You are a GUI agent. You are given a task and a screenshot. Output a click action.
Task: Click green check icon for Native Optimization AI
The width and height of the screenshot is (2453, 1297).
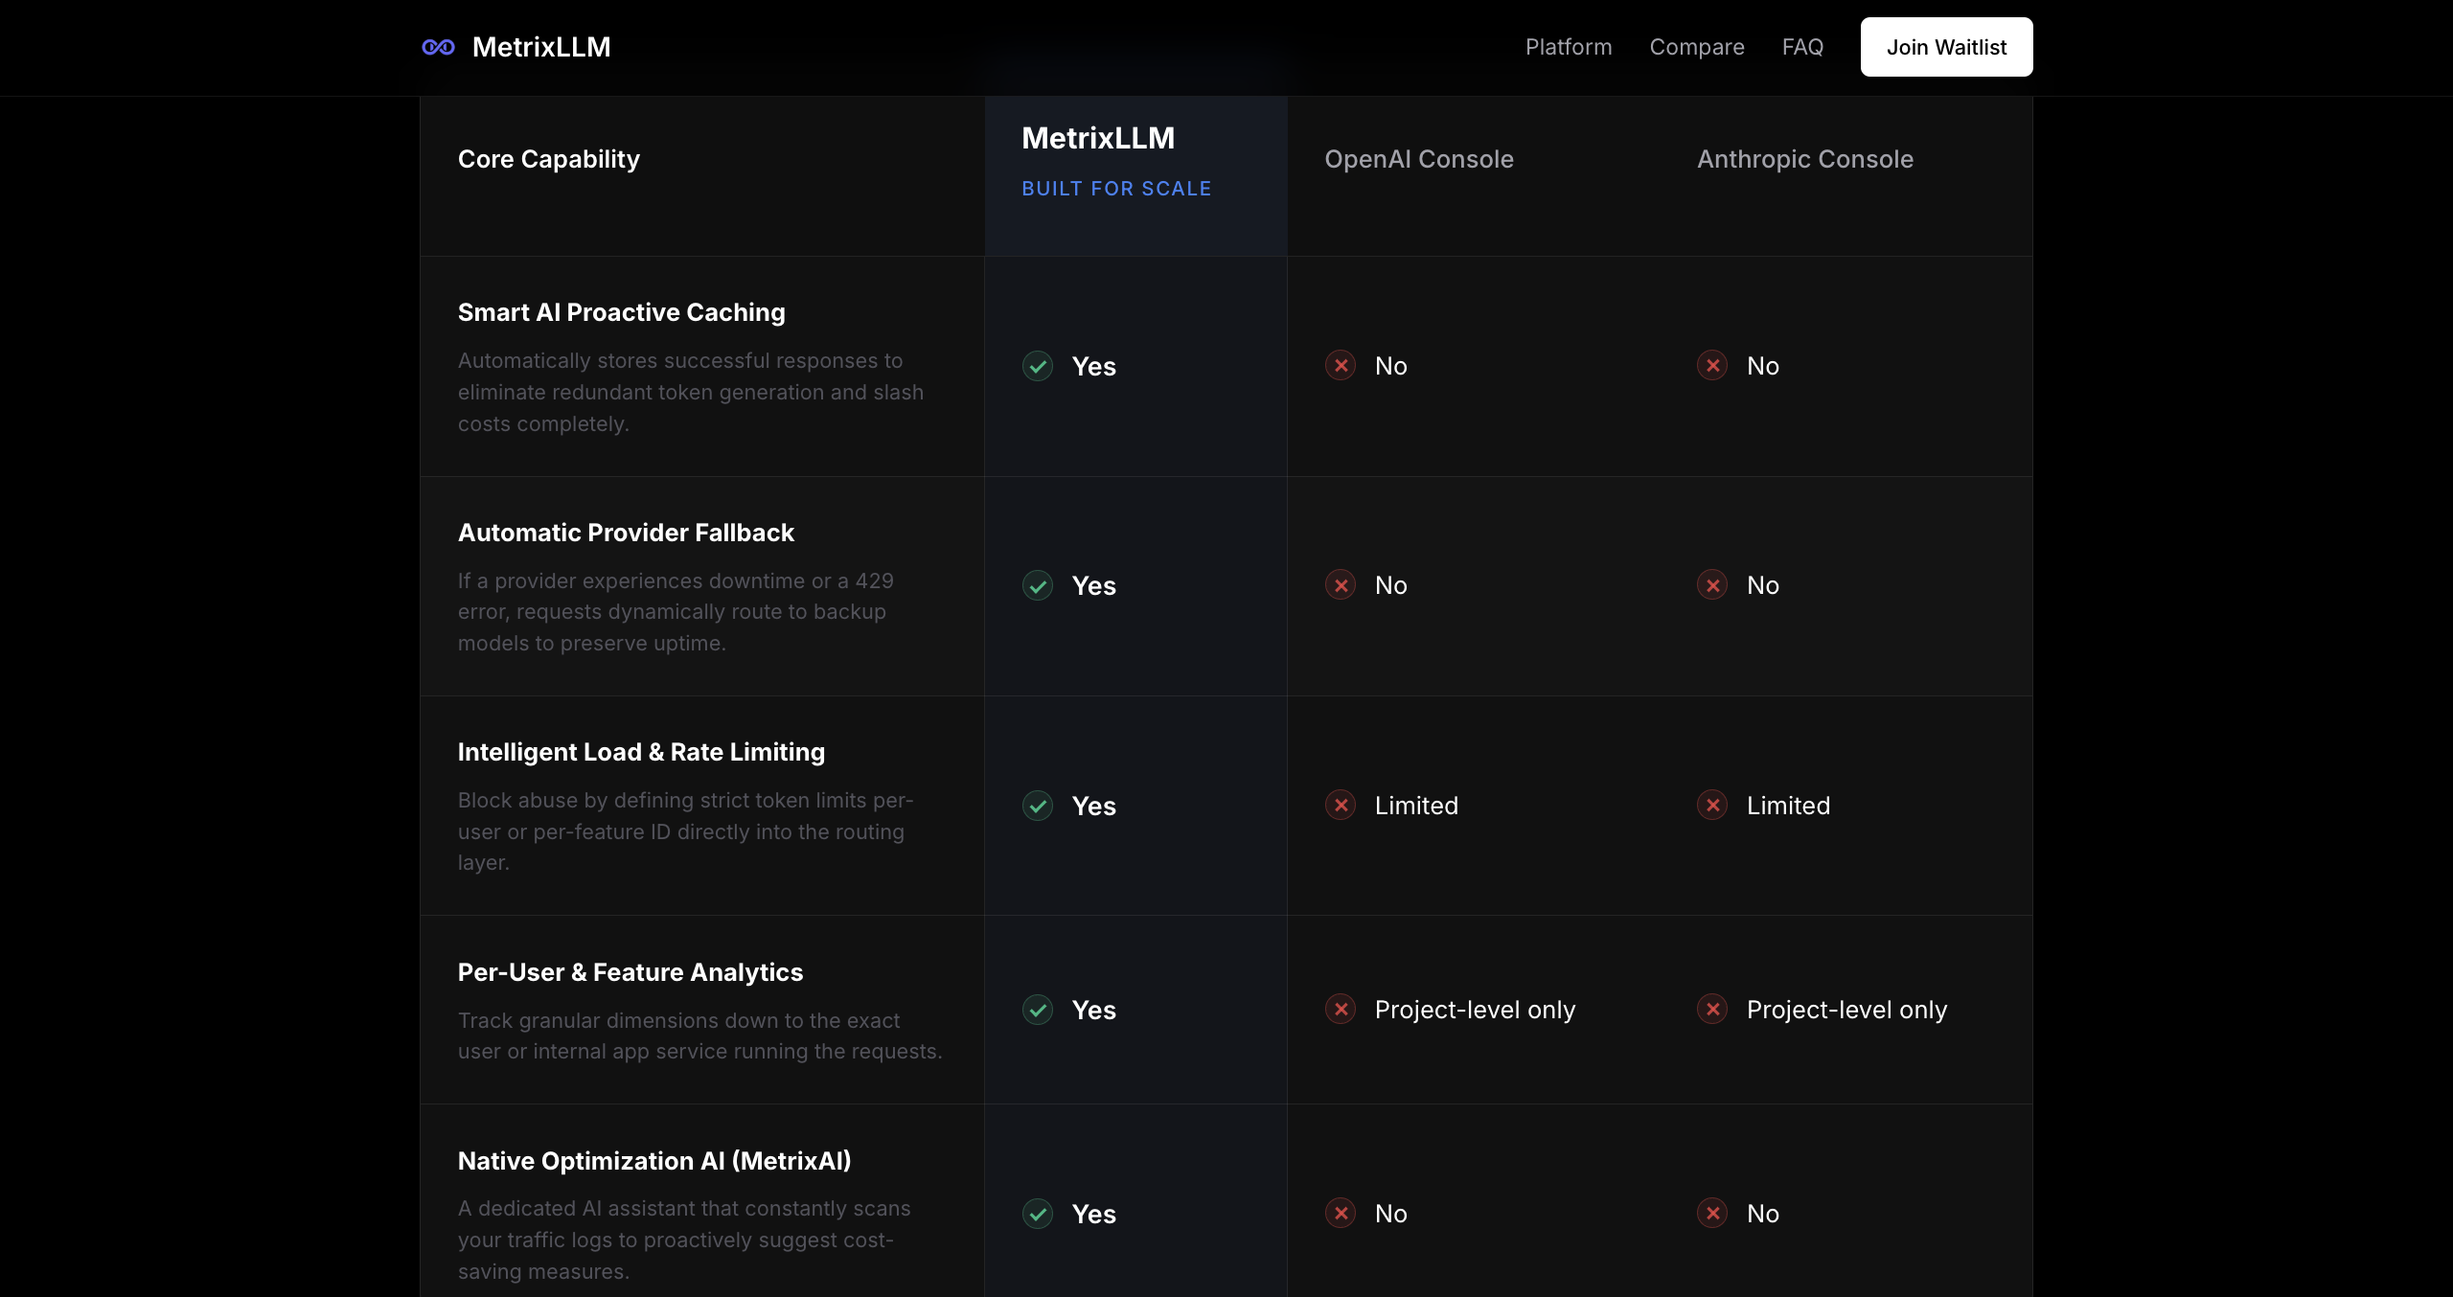(1038, 1214)
